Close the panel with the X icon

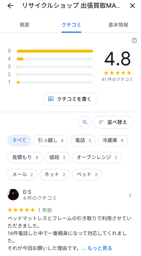(x=132, y=6)
